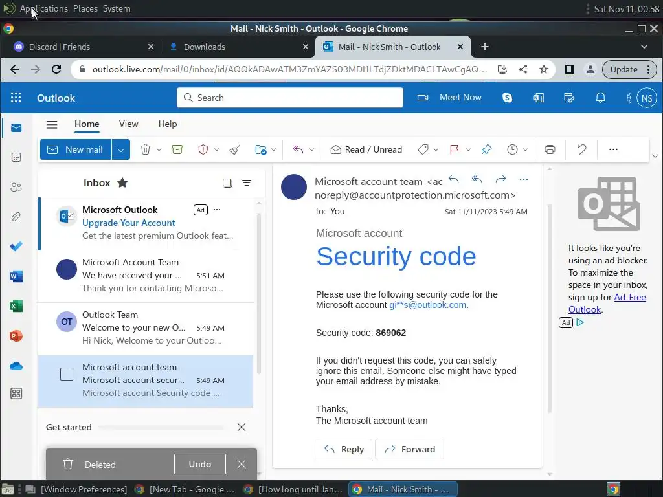
Task: Click the Reply button below message
Action: coord(343,449)
